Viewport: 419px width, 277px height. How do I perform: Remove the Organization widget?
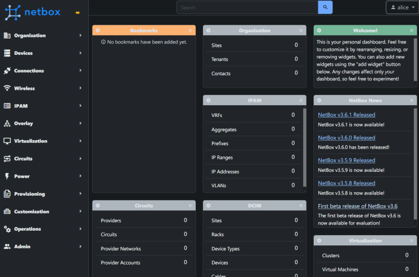click(301, 31)
